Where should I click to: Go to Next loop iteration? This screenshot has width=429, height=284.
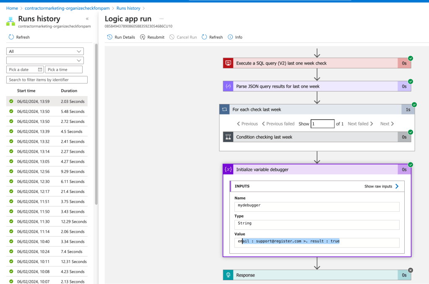tap(387, 124)
